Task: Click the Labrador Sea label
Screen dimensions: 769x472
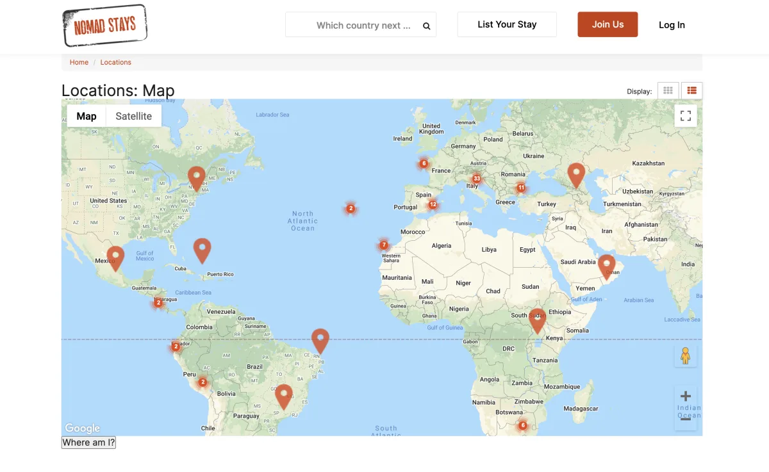Action: click(x=272, y=115)
